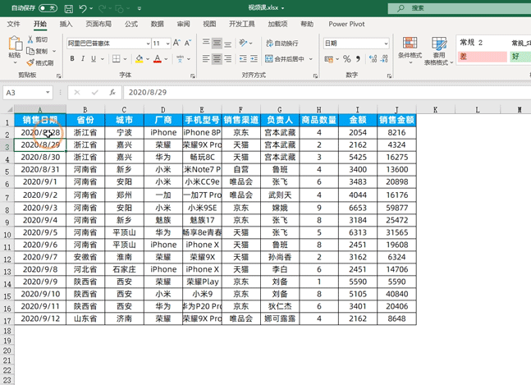Screen dimensions: 531x385
Task: Open Conditional Formatting (条件格式)
Action: [410, 50]
